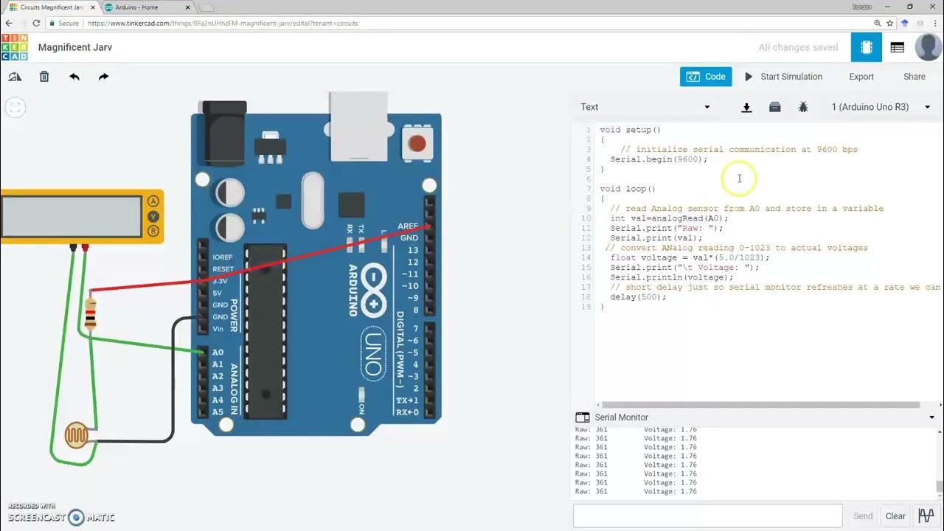Click the Arduino red reset button
Screen dimensions: 944x531
[417, 143]
